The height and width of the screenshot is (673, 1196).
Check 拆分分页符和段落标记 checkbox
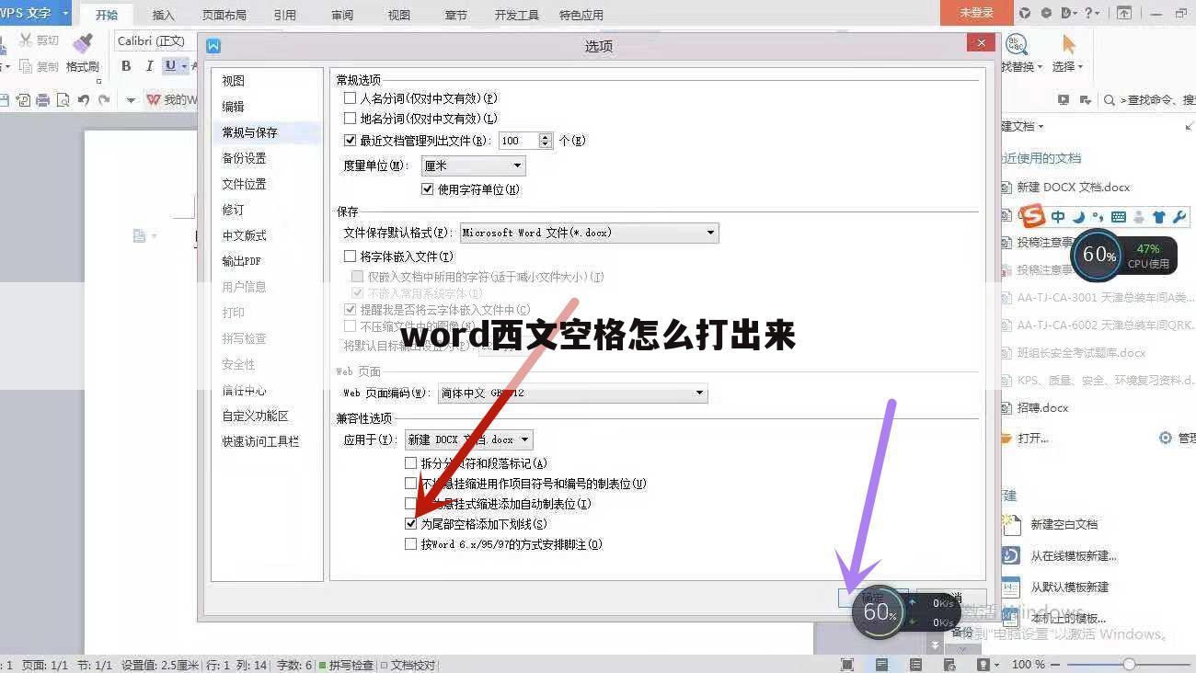pyautogui.click(x=411, y=463)
